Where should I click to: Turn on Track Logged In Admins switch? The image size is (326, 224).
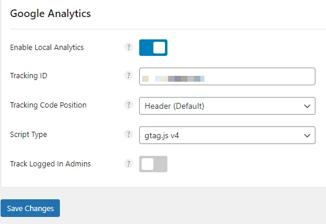[153, 164]
